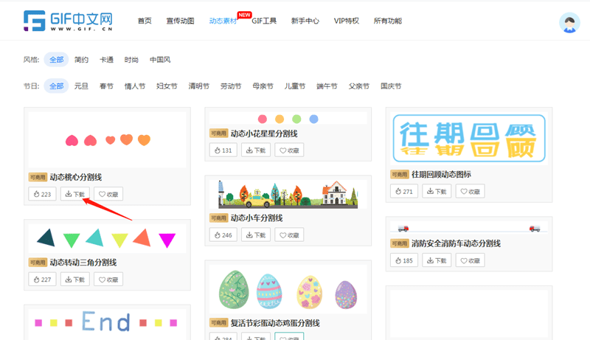Viewport: 590px width, 340px height.
Task: Open the user avatar profile icon
Action: tap(569, 23)
